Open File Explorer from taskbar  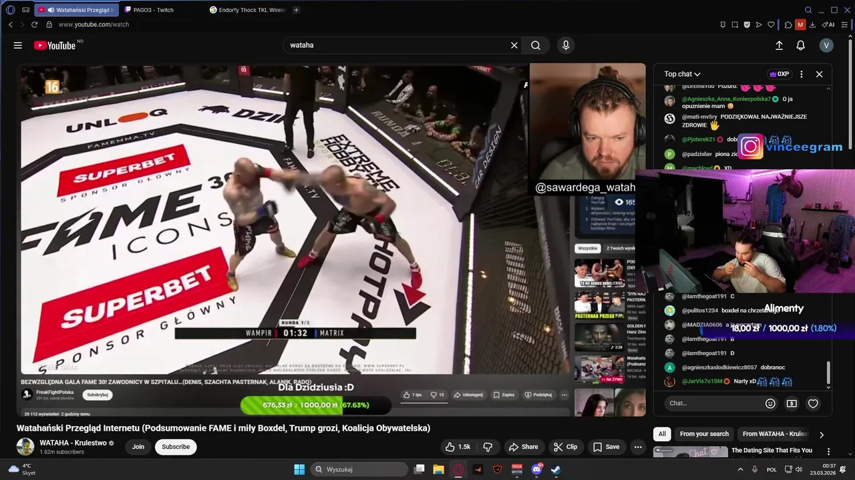tap(438, 469)
